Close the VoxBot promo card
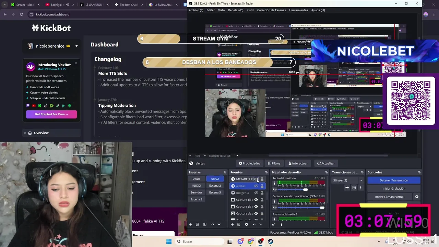This screenshot has height=247, width=439. pos(76,63)
